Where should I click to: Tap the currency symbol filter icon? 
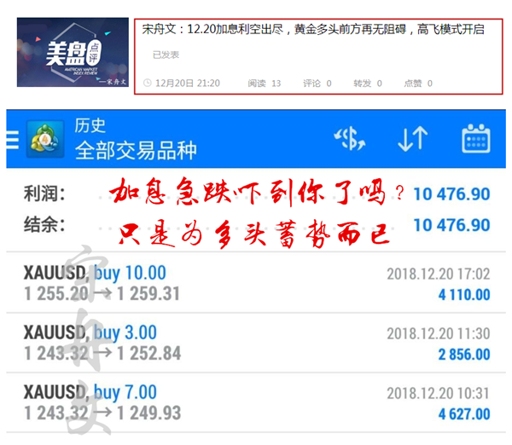pyautogui.click(x=350, y=139)
